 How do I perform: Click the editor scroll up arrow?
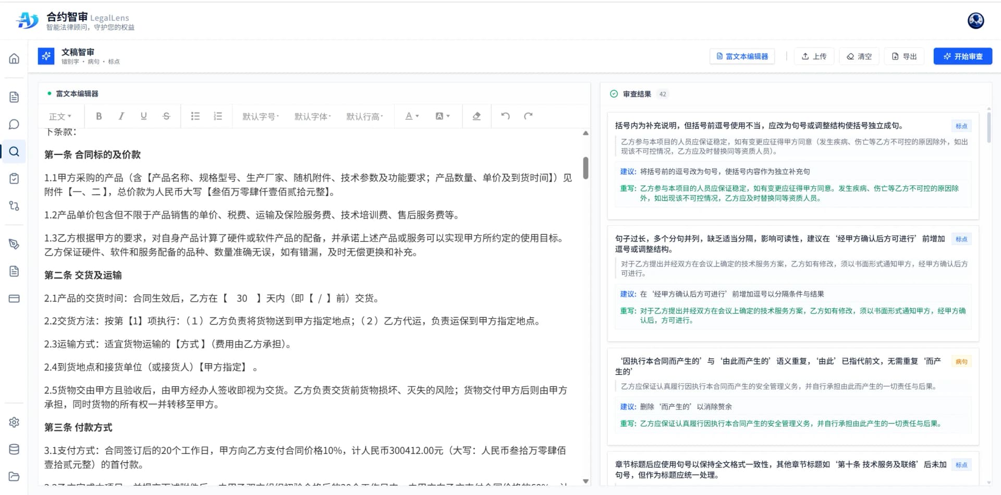[585, 133]
